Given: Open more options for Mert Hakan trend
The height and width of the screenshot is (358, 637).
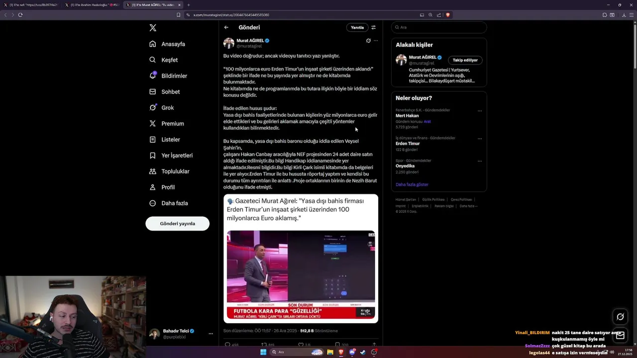Looking at the screenshot, I should pyautogui.click(x=480, y=111).
